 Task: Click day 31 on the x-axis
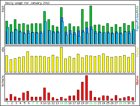click(133, 103)
